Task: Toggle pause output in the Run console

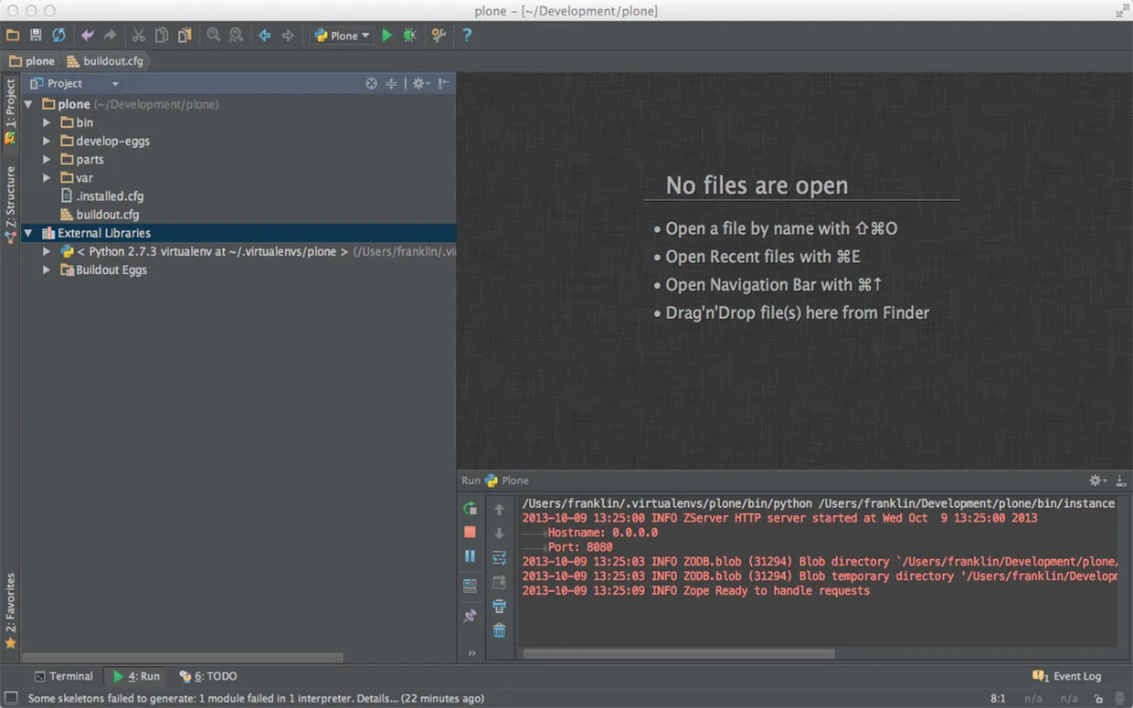Action: [470, 556]
